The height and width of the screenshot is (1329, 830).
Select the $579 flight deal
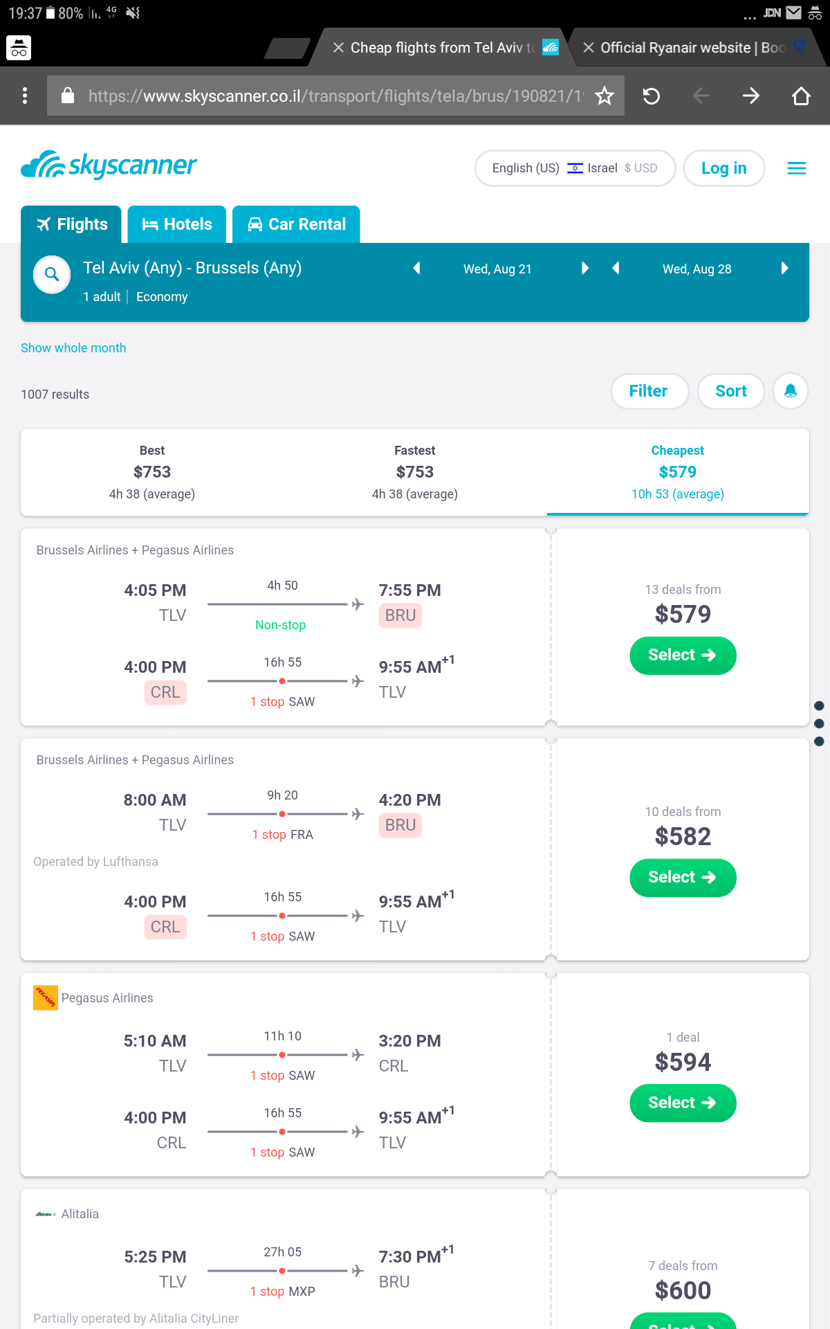coord(683,656)
